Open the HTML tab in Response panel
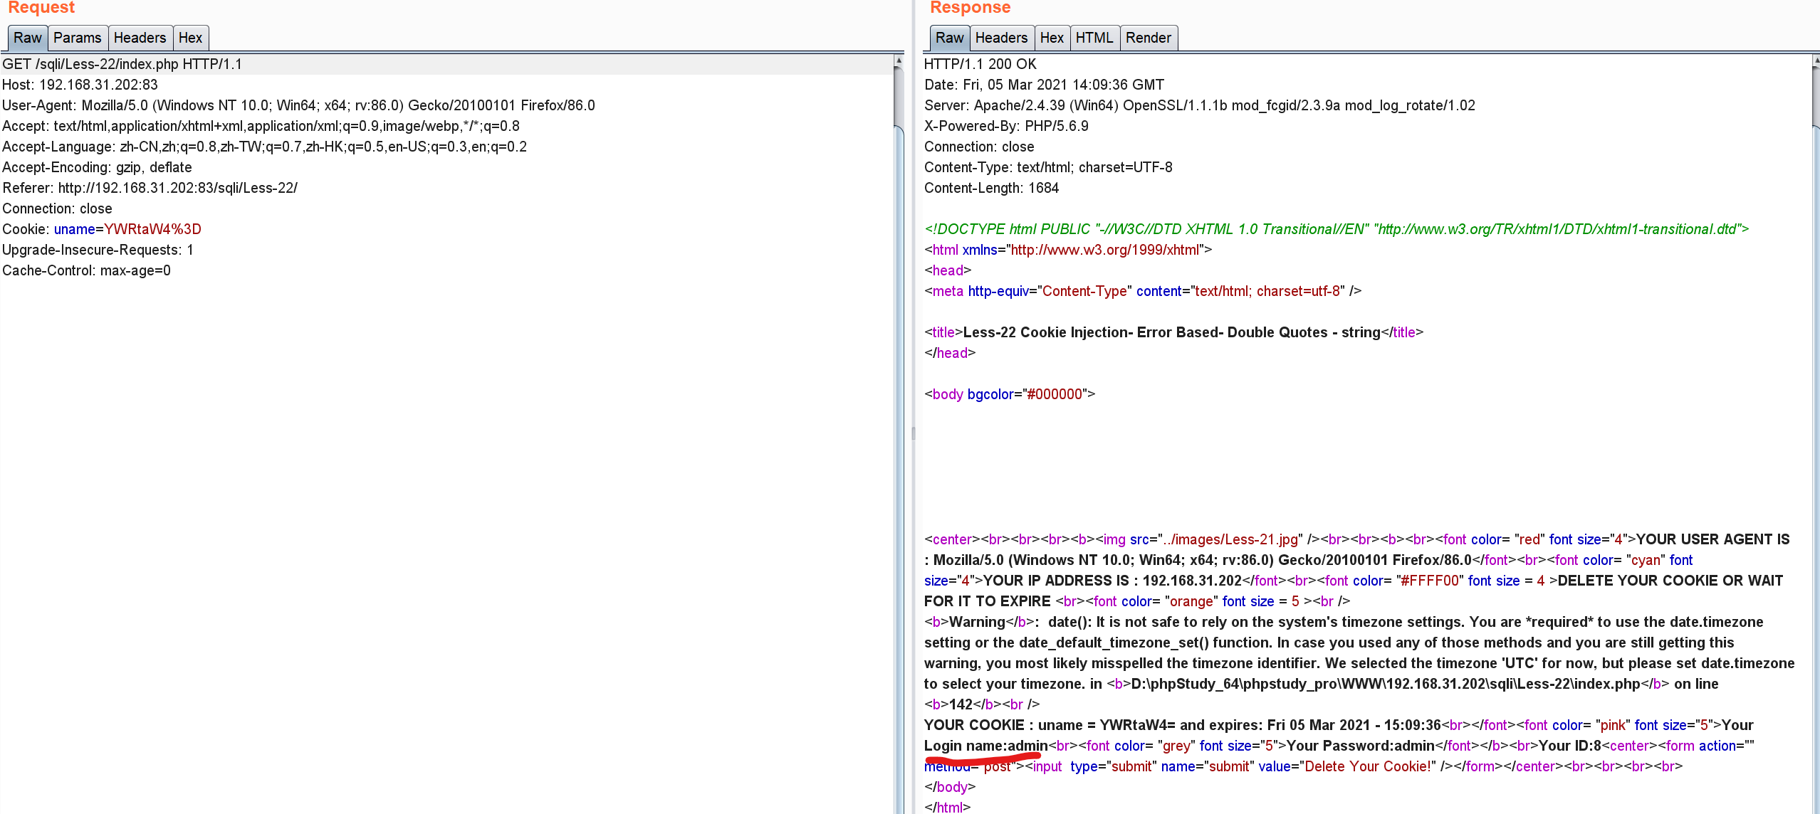 click(1094, 38)
